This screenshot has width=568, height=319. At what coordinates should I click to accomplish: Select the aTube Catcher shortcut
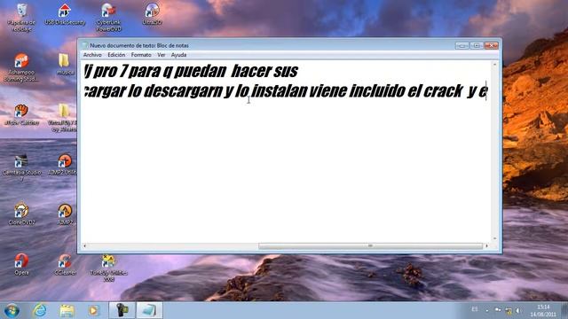coord(21,114)
